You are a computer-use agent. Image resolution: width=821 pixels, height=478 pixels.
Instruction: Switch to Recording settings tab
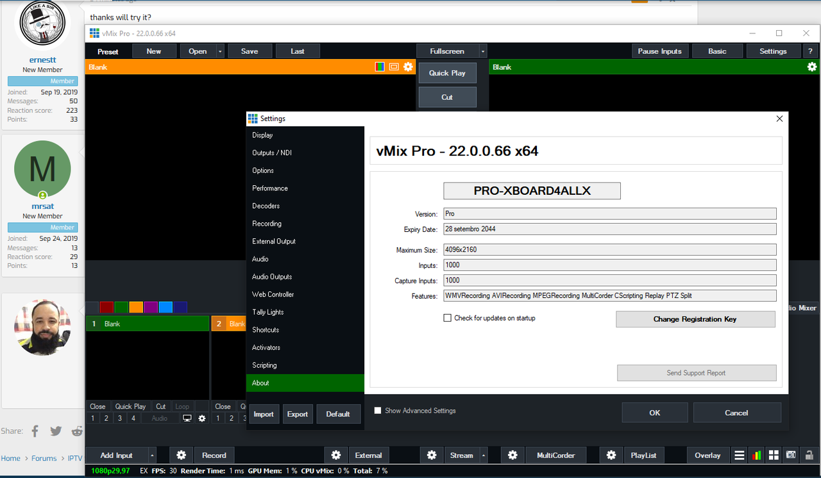(305, 224)
